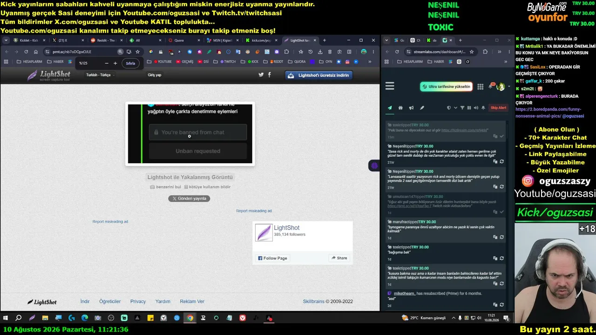596x335 pixels.
Task: Click the Gönderi yayınla post button
Action: [189, 199]
